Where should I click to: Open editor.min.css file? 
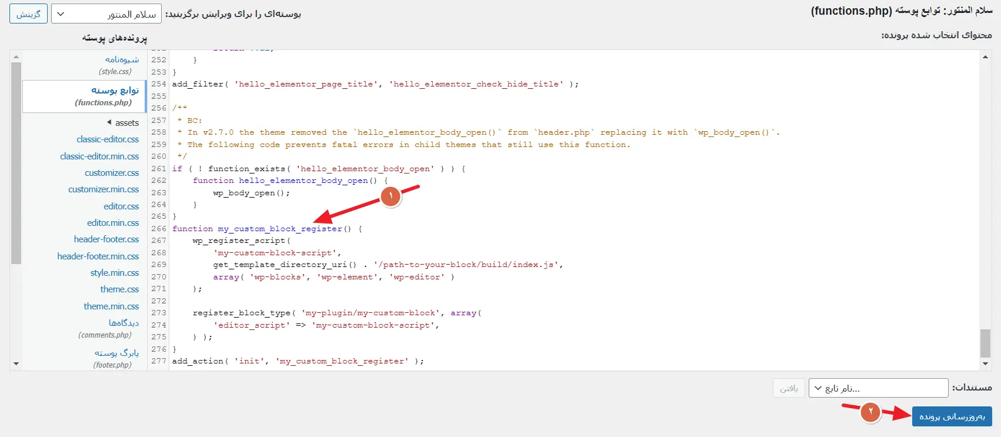[x=113, y=223]
